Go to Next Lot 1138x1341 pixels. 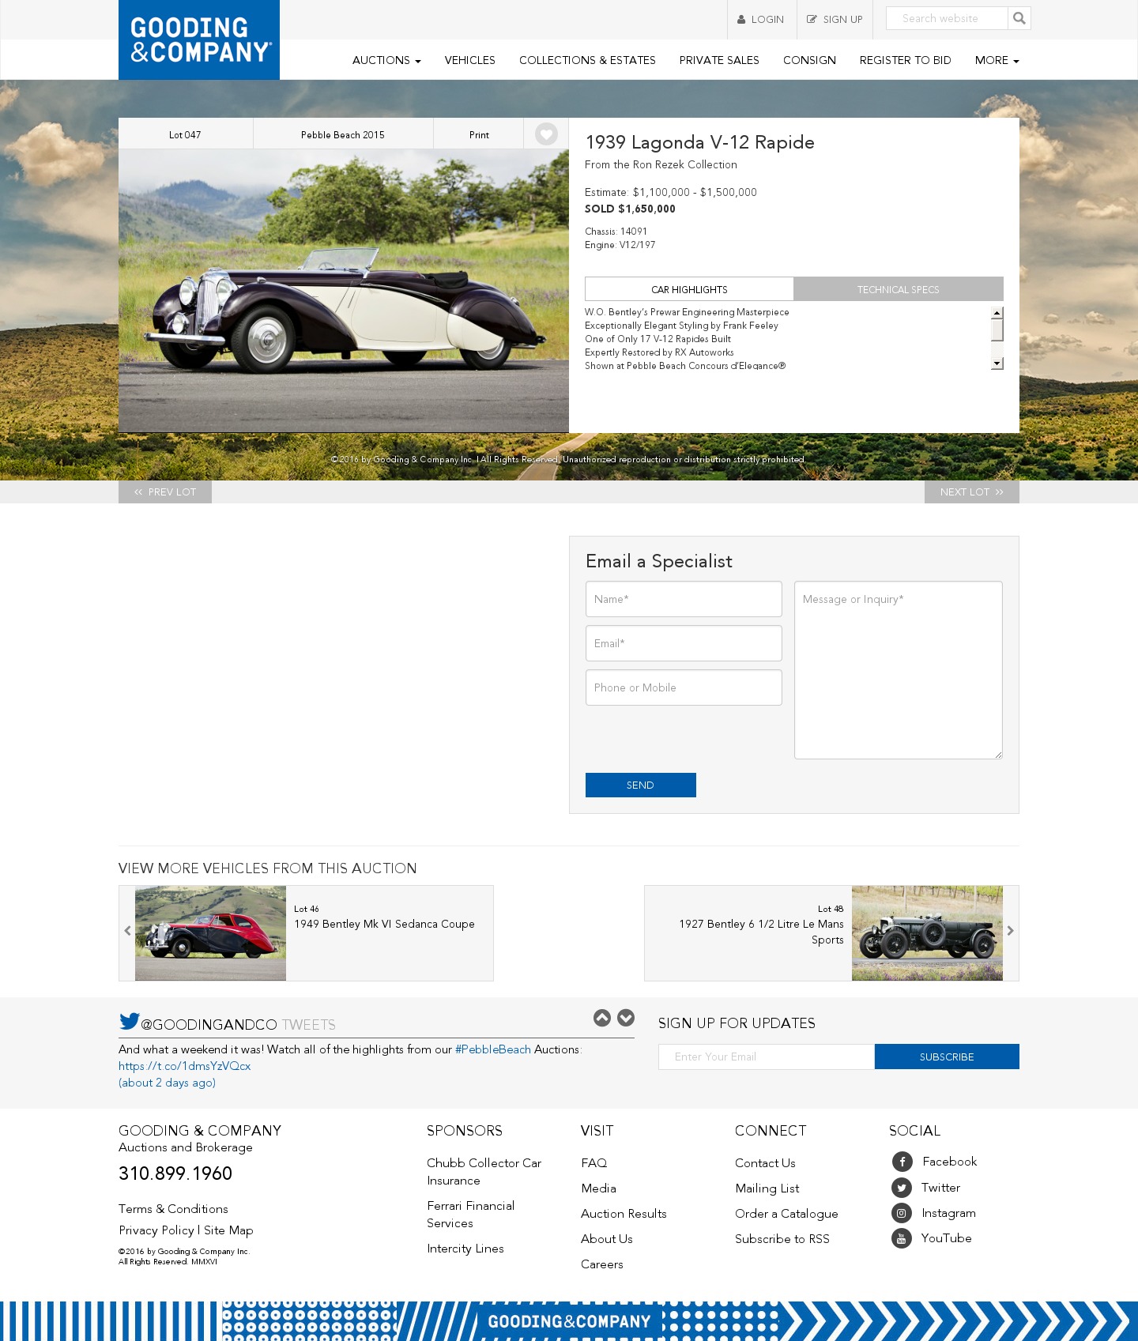(972, 492)
